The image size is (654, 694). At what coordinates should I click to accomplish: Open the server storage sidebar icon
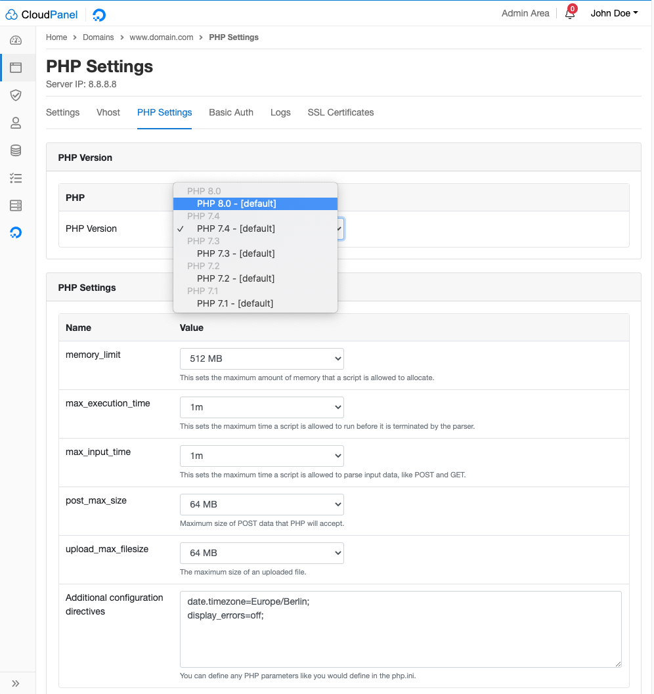point(16,206)
